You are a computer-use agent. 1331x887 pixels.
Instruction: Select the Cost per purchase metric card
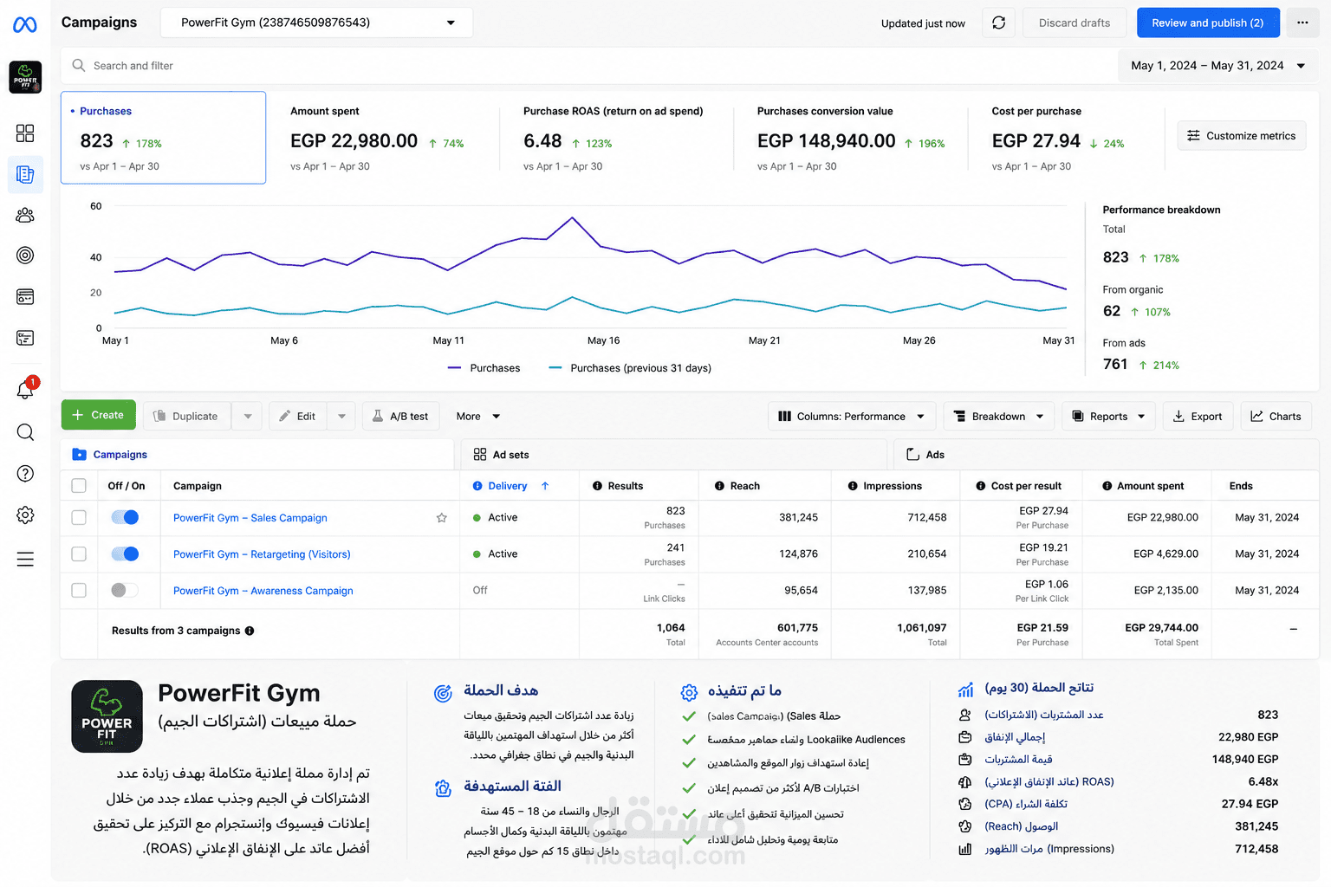point(1067,138)
